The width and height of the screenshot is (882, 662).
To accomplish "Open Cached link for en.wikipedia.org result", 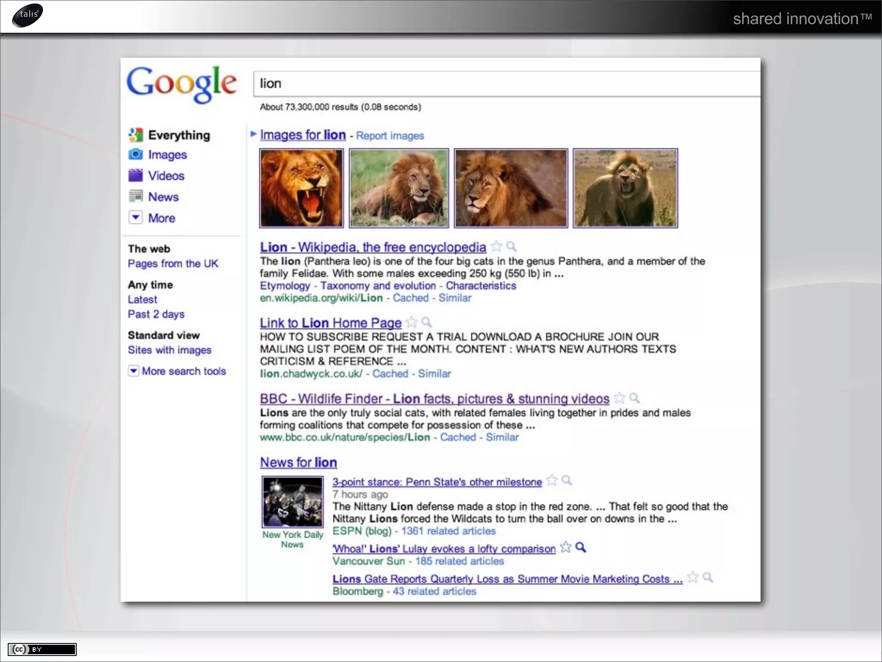I will click(410, 298).
